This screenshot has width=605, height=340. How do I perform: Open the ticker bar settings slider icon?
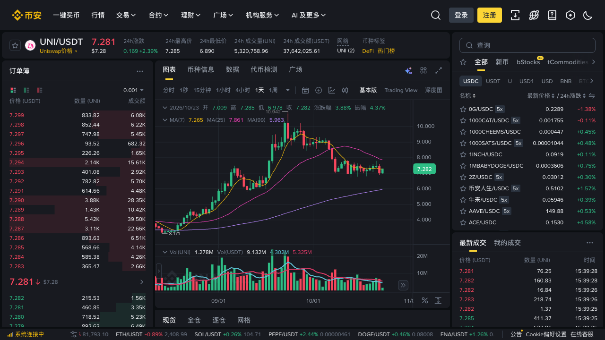74,334
